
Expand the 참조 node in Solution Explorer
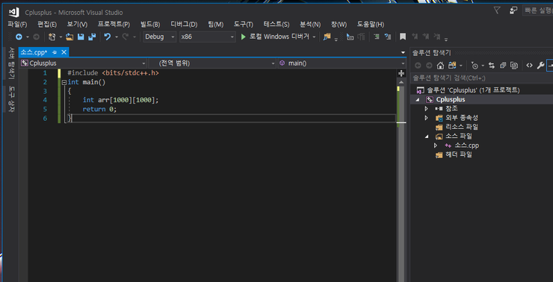427,108
